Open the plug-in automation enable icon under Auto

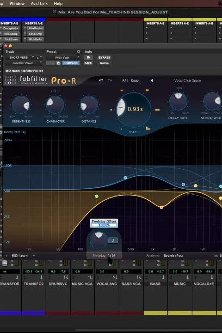pyautogui.click(x=88, y=57)
